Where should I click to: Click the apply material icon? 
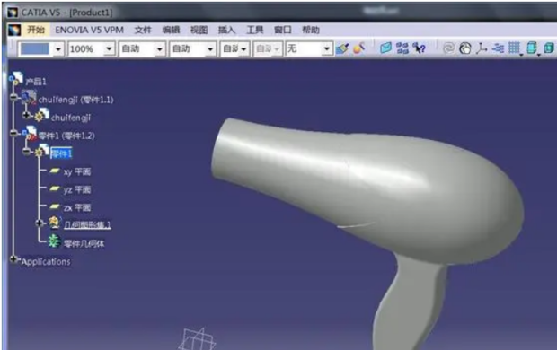click(x=358, y=48)
